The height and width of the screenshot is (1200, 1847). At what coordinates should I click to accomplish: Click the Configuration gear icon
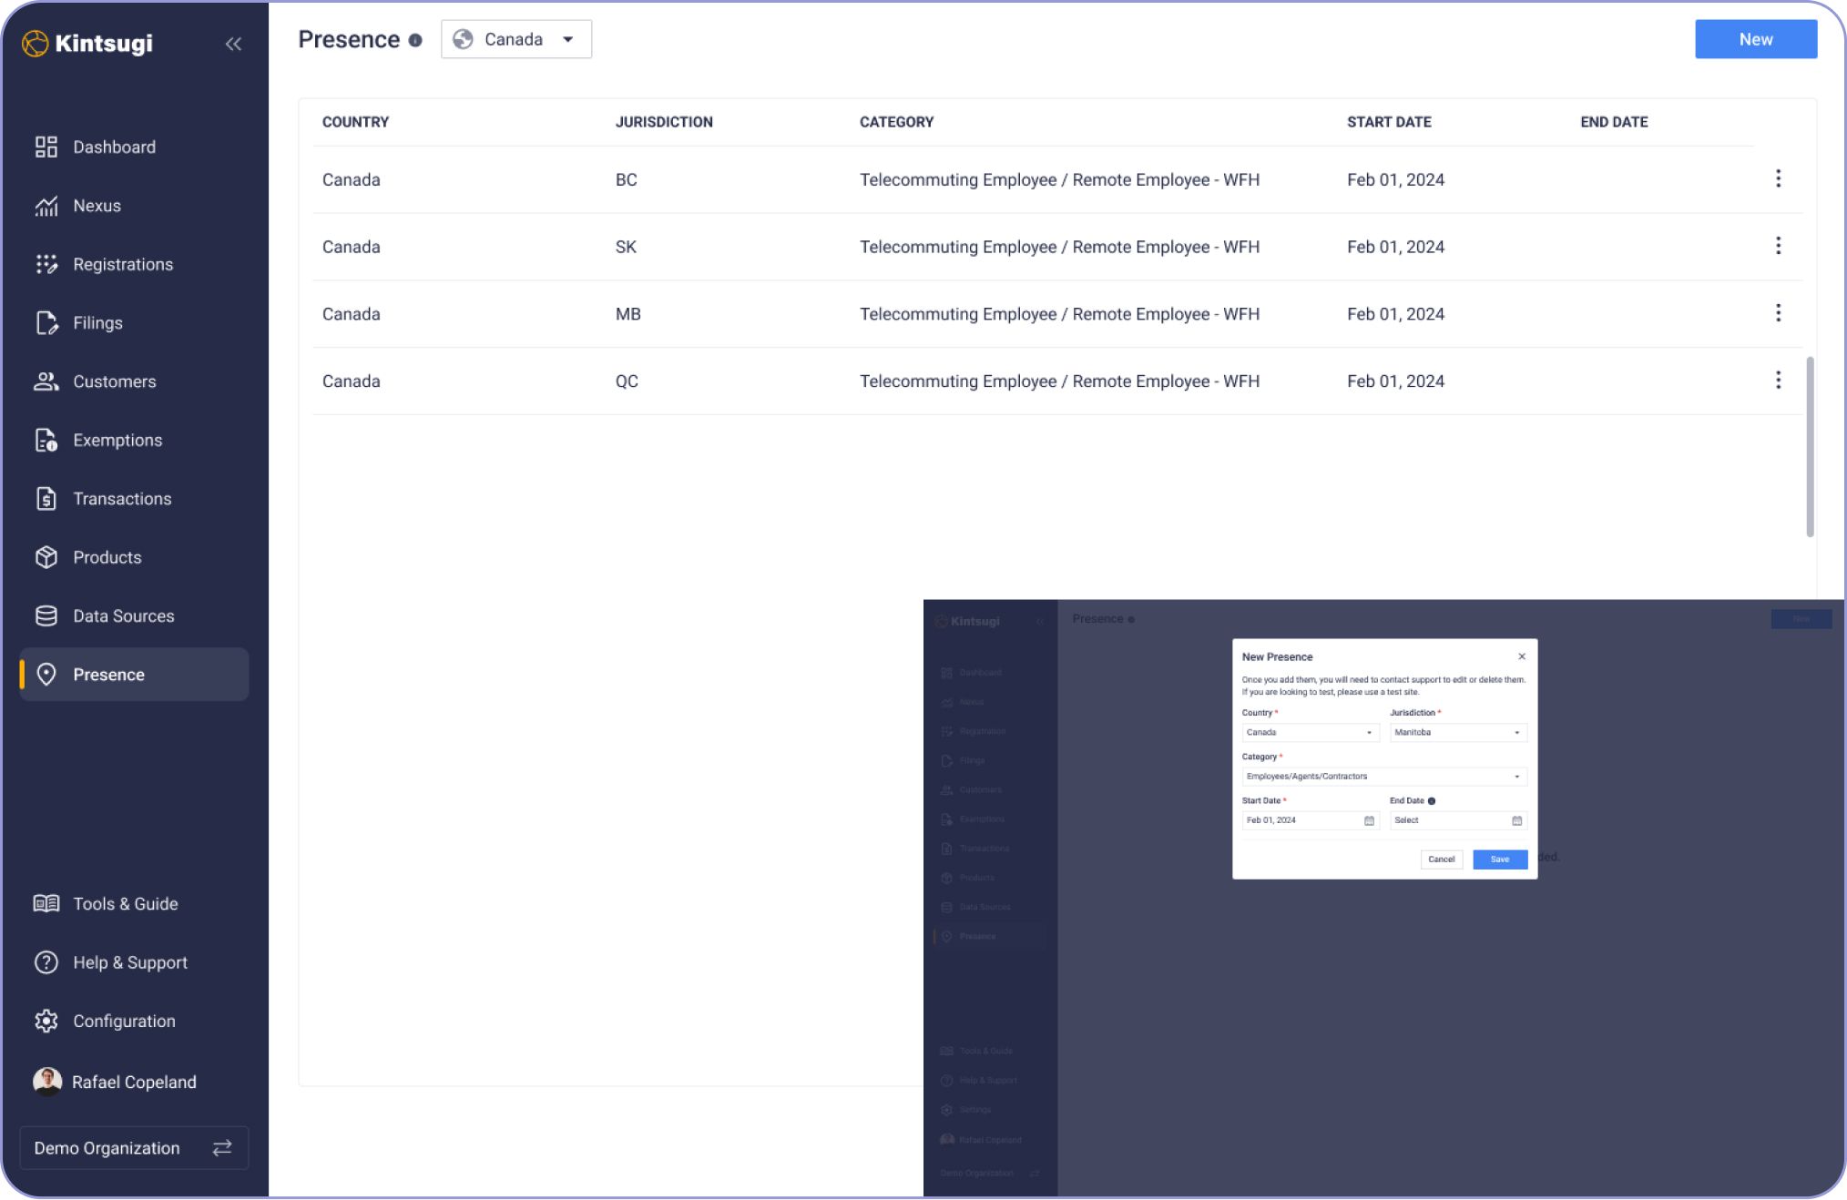pyautogui.click(x=46, y=1022)
